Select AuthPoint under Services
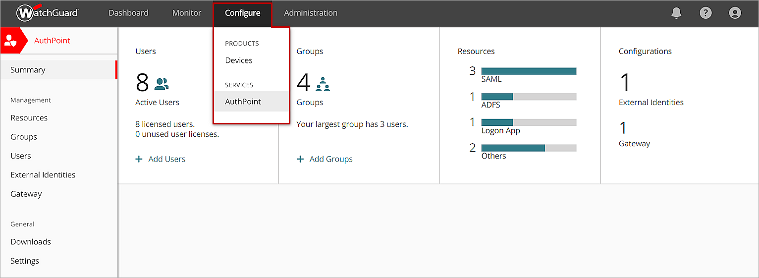This screenshot has width=759, height=278. pos(243,102)
